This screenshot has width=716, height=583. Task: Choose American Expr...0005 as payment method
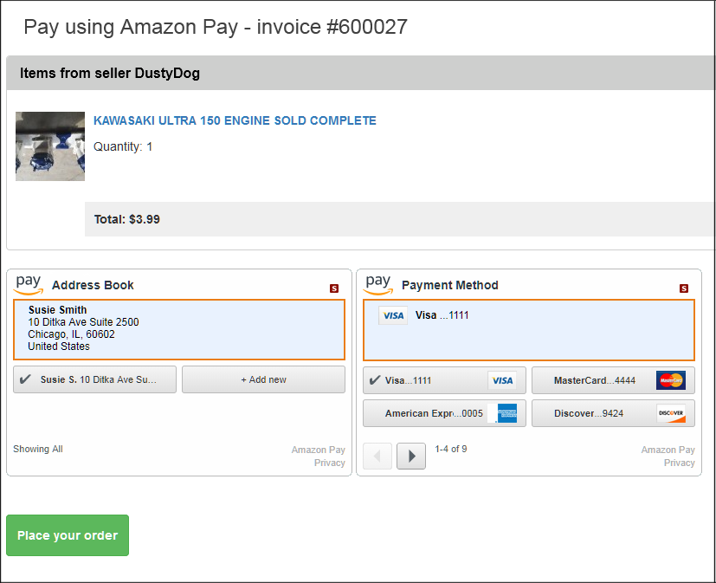(x=444, y=413)
